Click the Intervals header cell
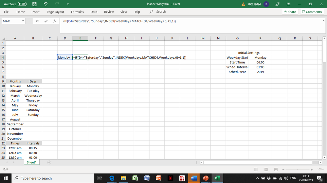Screen dimensions: 327x183 (x=33, y=143)
